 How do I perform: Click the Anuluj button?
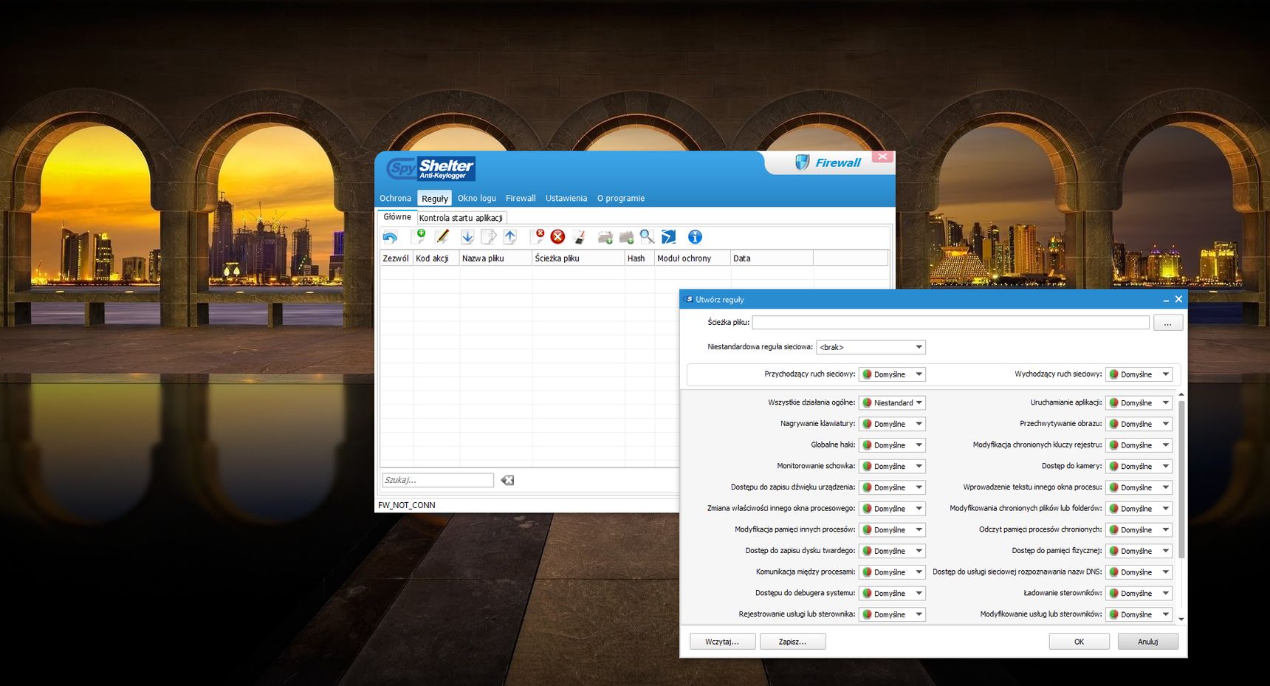(1147, 642)
